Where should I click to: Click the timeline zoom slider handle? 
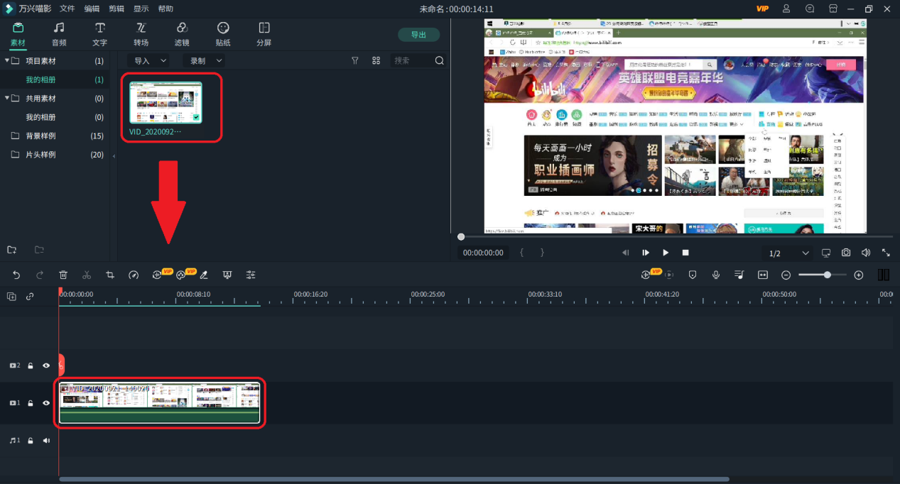coord(828,275)
